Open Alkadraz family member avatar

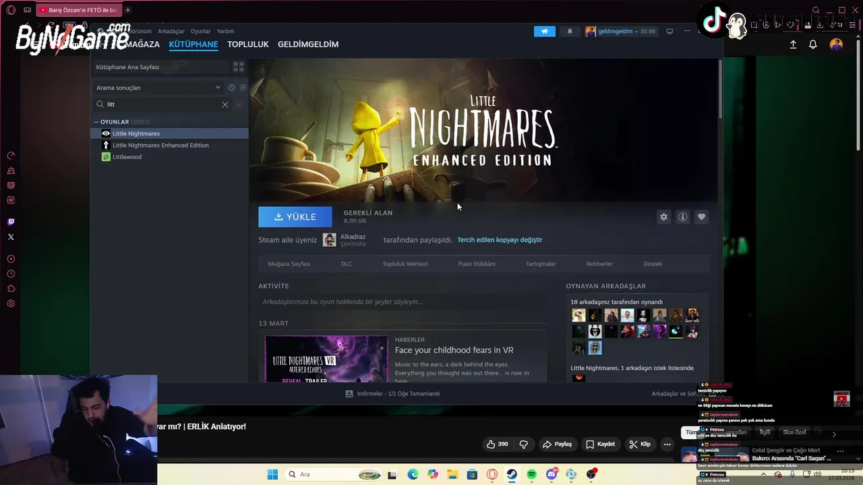pyautogui.click(x=329, y=240)
